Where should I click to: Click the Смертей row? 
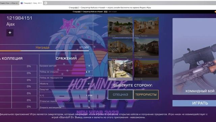tap(66, 89)
